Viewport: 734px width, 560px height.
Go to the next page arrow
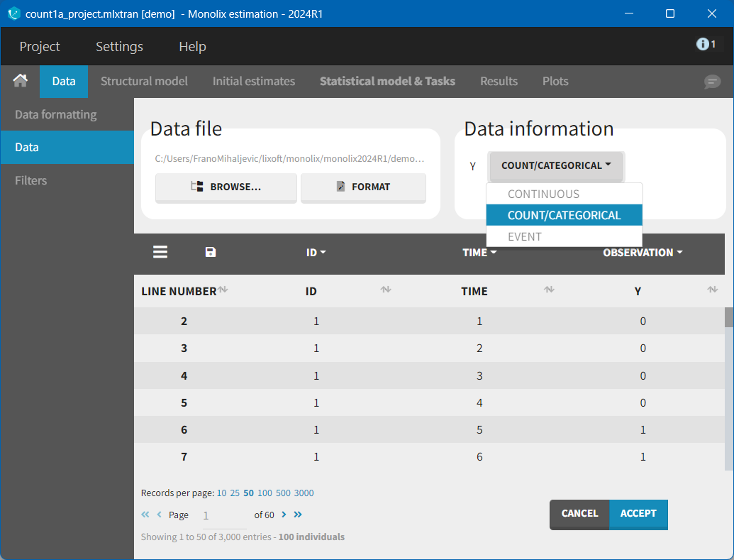pyautogui.click(x=284, y=515)
